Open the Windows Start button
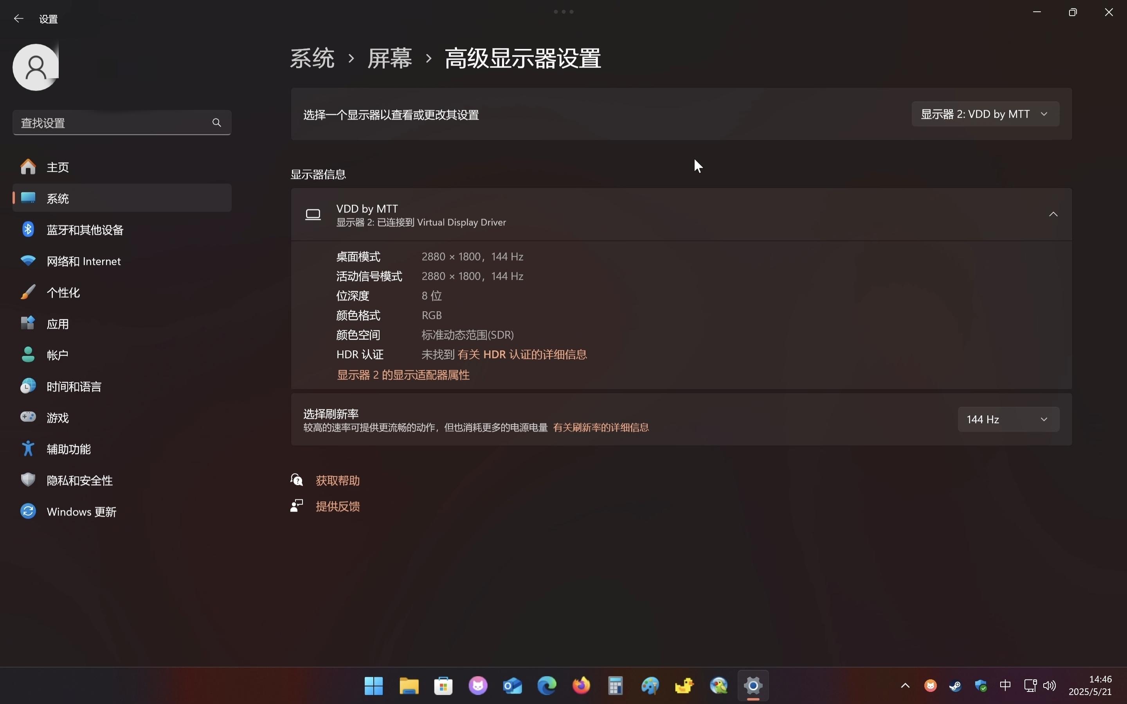The width and height of the screenshot is (1127, 704). [373, 686]
